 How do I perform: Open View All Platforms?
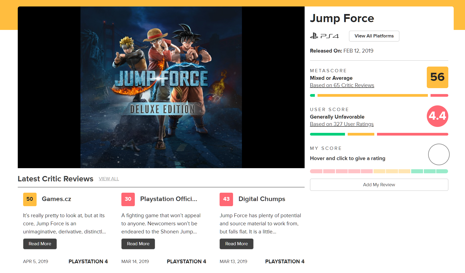coord(374,36)
